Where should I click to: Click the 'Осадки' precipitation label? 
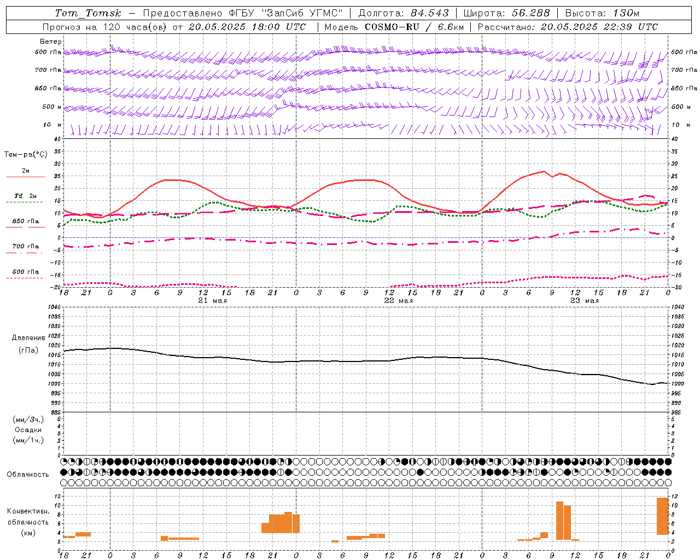[x=28, y=430]
